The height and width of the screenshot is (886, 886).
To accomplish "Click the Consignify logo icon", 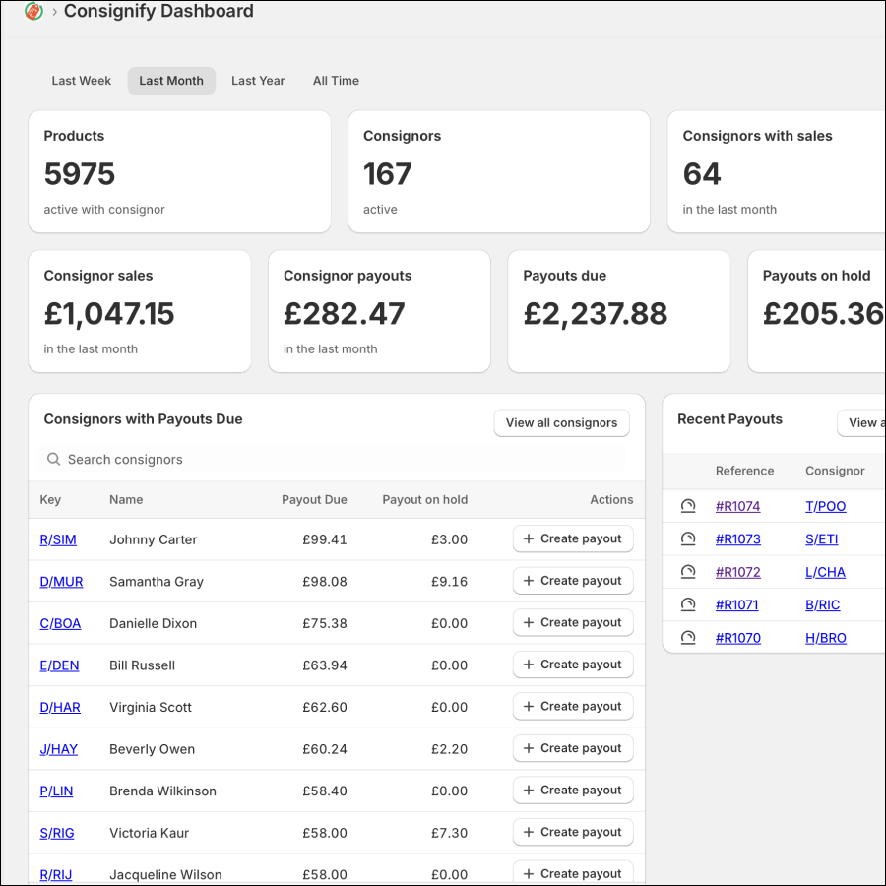I will [32, 11].
